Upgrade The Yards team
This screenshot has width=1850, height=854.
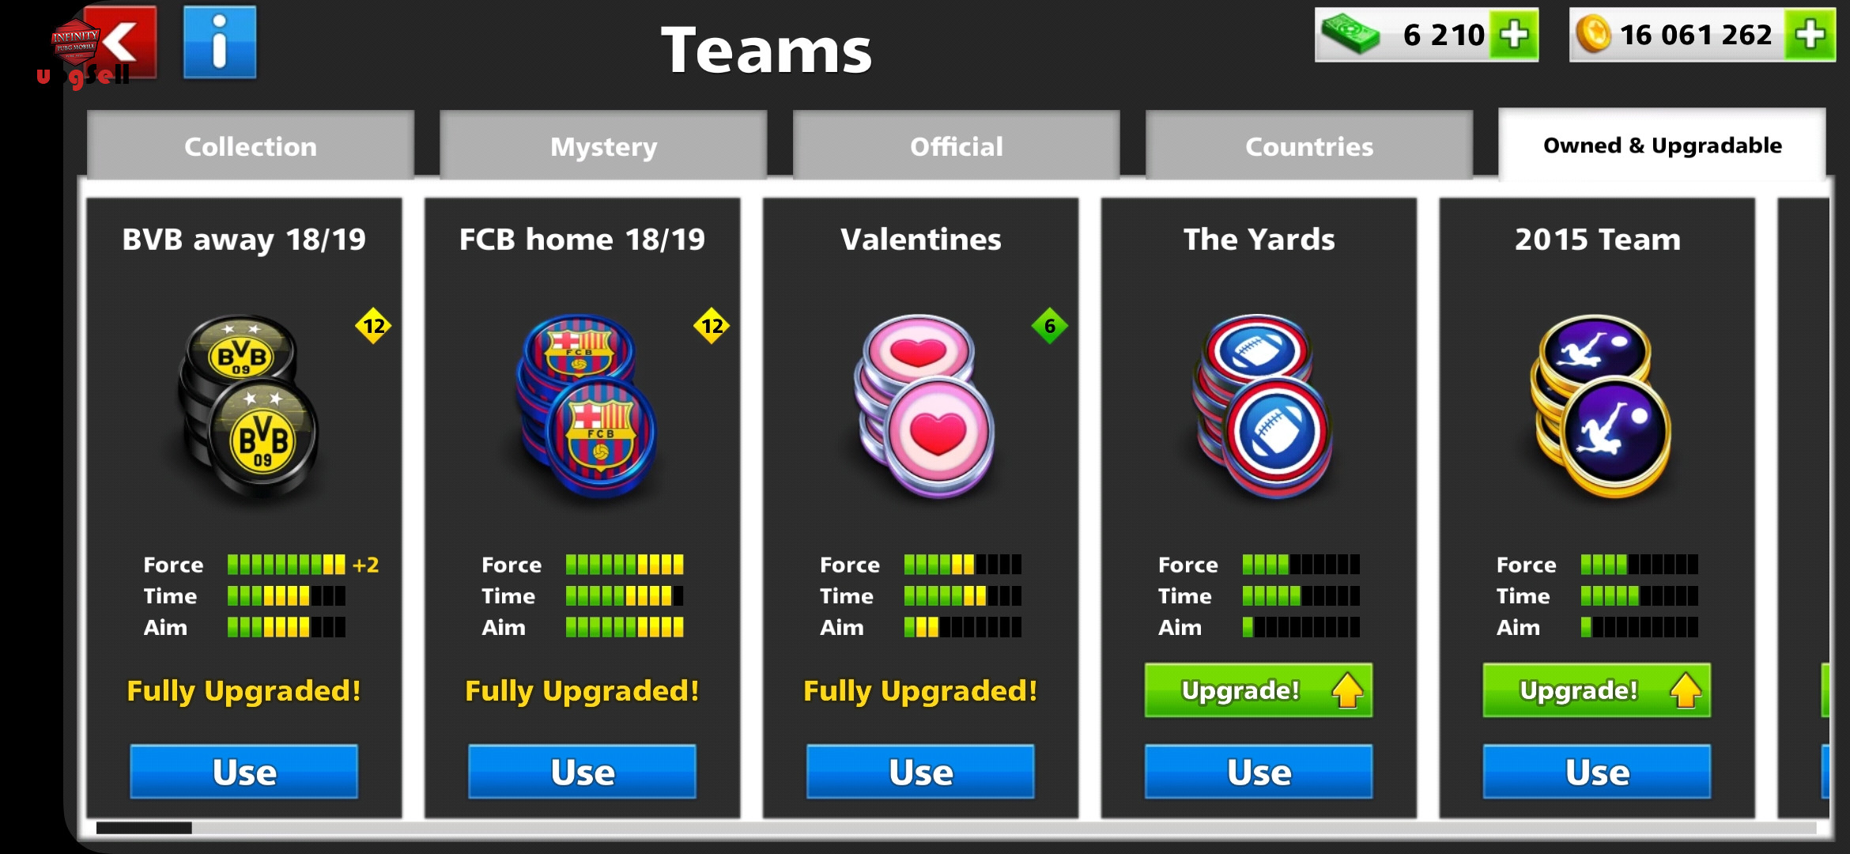[1259, 690]
